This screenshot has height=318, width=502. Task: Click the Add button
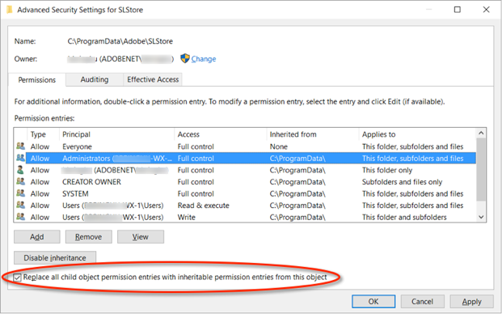37,237
